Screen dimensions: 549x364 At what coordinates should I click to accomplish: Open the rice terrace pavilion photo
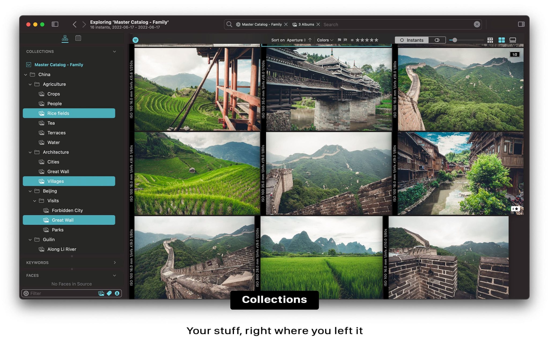197,89
